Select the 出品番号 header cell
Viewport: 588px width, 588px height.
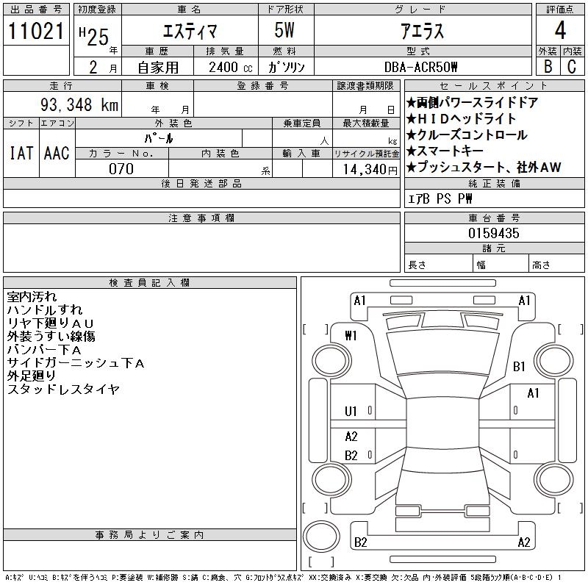[x=36, y=10]
